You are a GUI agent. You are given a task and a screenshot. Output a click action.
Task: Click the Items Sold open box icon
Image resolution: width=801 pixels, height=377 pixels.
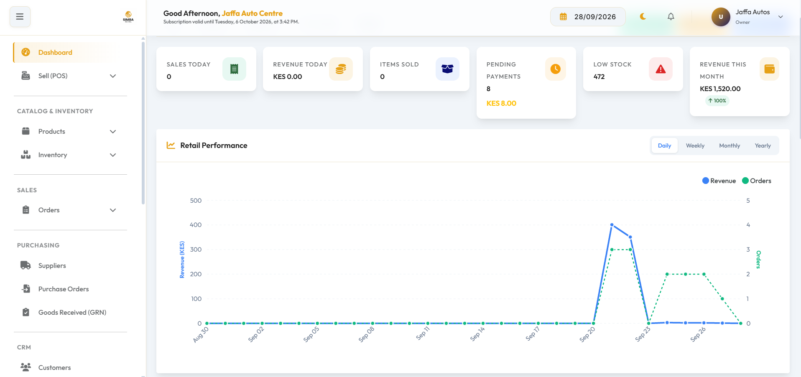447,69
